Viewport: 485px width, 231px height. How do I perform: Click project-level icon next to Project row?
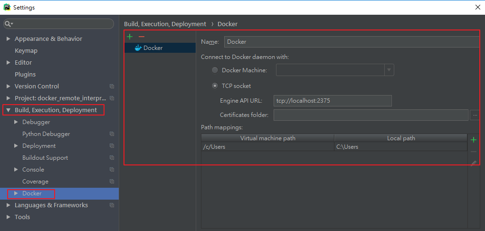point(112,98)
